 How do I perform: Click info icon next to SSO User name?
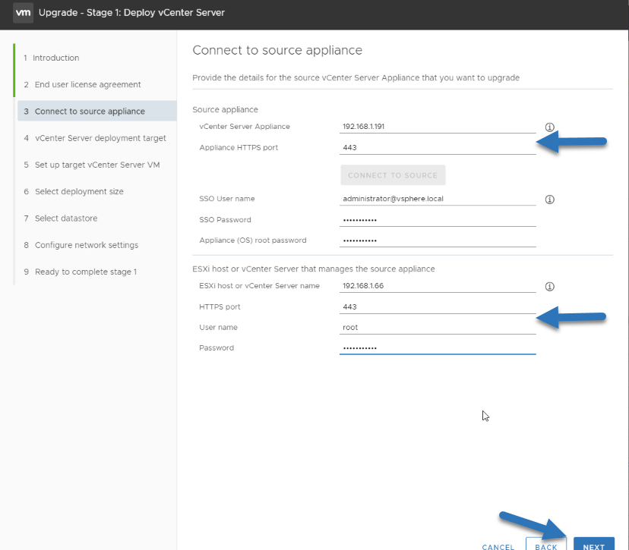pyautogui.click(x=549, y=199)
